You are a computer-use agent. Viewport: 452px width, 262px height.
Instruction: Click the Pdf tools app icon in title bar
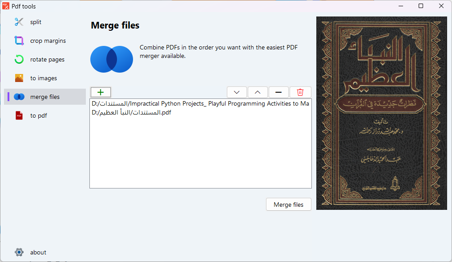point(5,6)
